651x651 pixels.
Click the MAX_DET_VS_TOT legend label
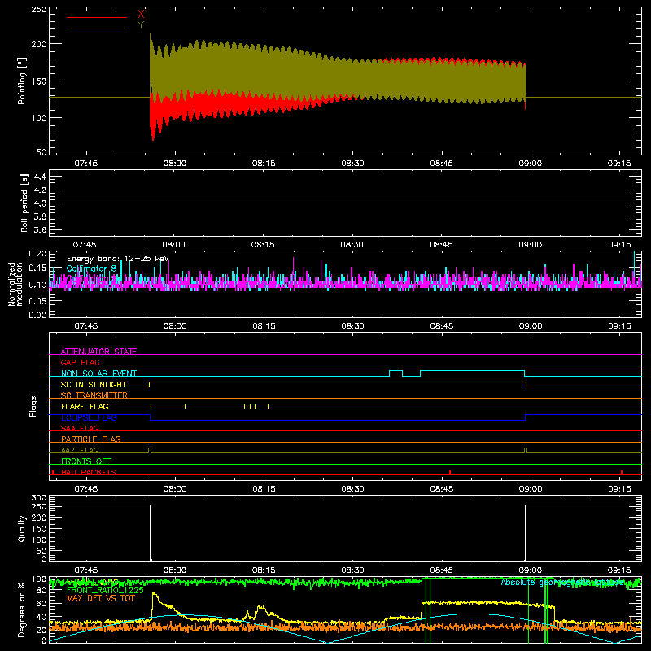101,598
